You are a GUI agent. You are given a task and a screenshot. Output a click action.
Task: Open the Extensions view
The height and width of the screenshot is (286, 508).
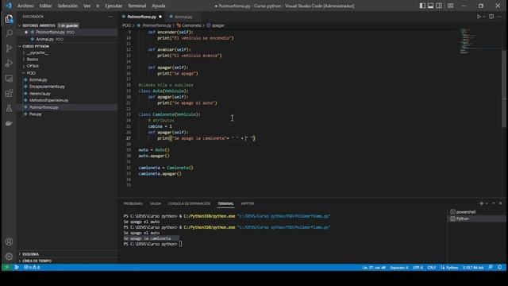click(9, 94)
